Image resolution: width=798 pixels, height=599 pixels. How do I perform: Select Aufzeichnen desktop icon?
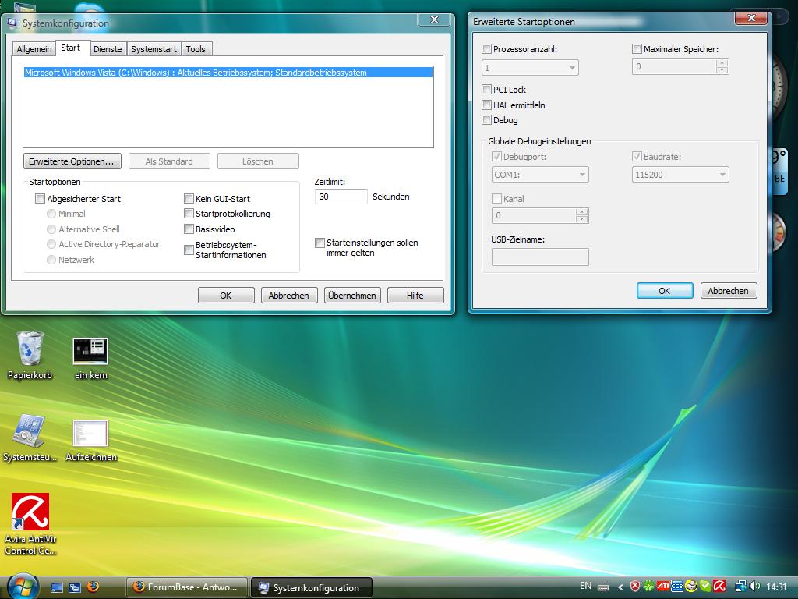click(x=90, y=441)
